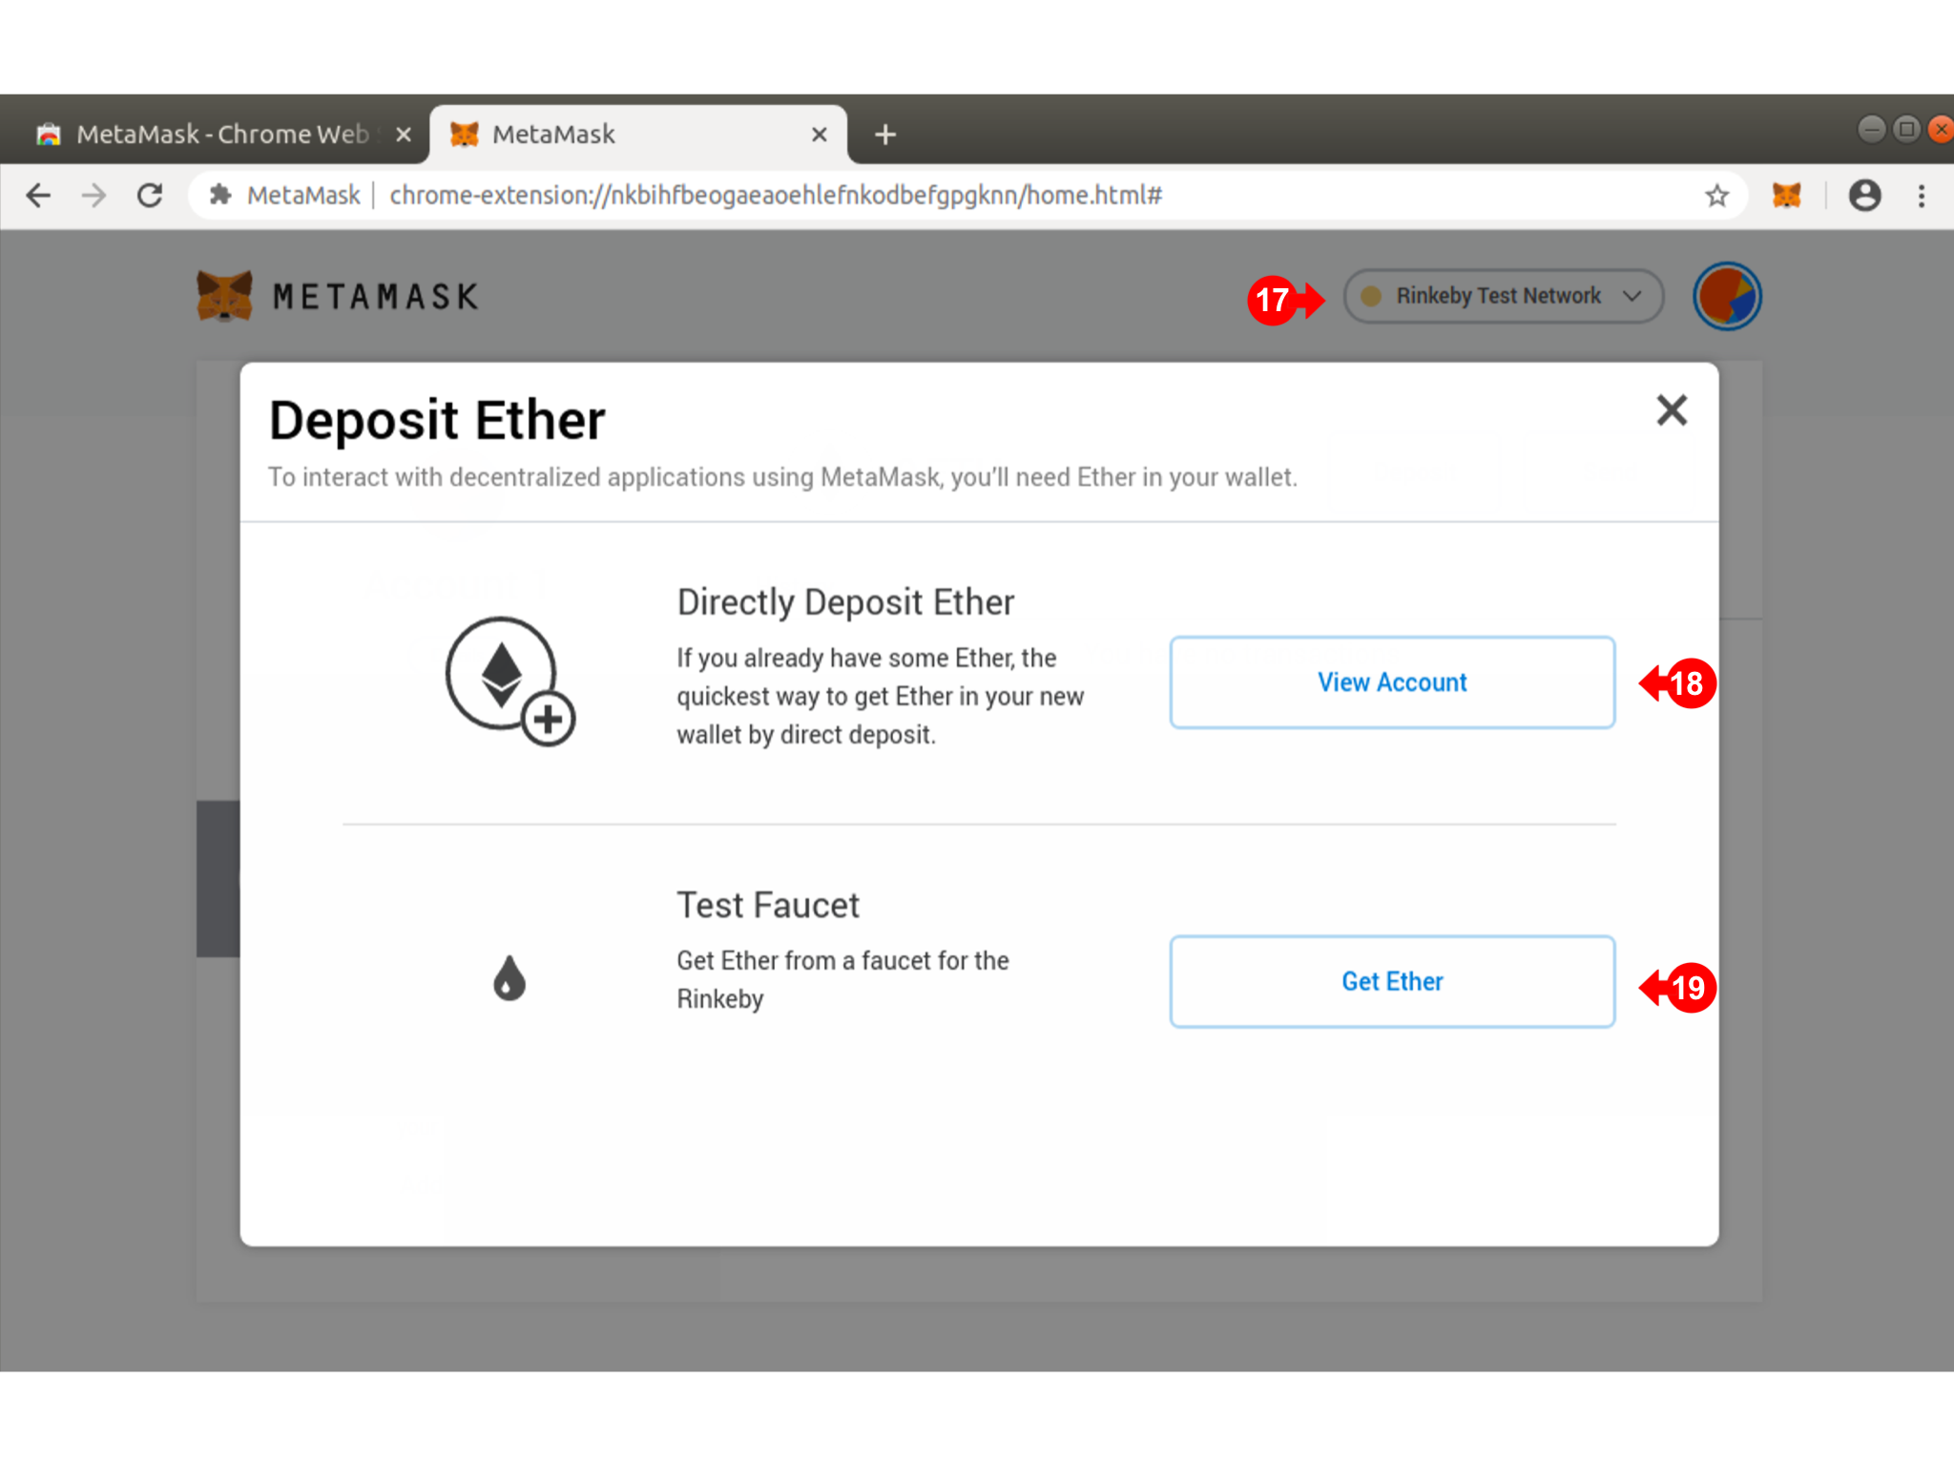Open the Chrome profile avatar icon

coord(1864,196)
